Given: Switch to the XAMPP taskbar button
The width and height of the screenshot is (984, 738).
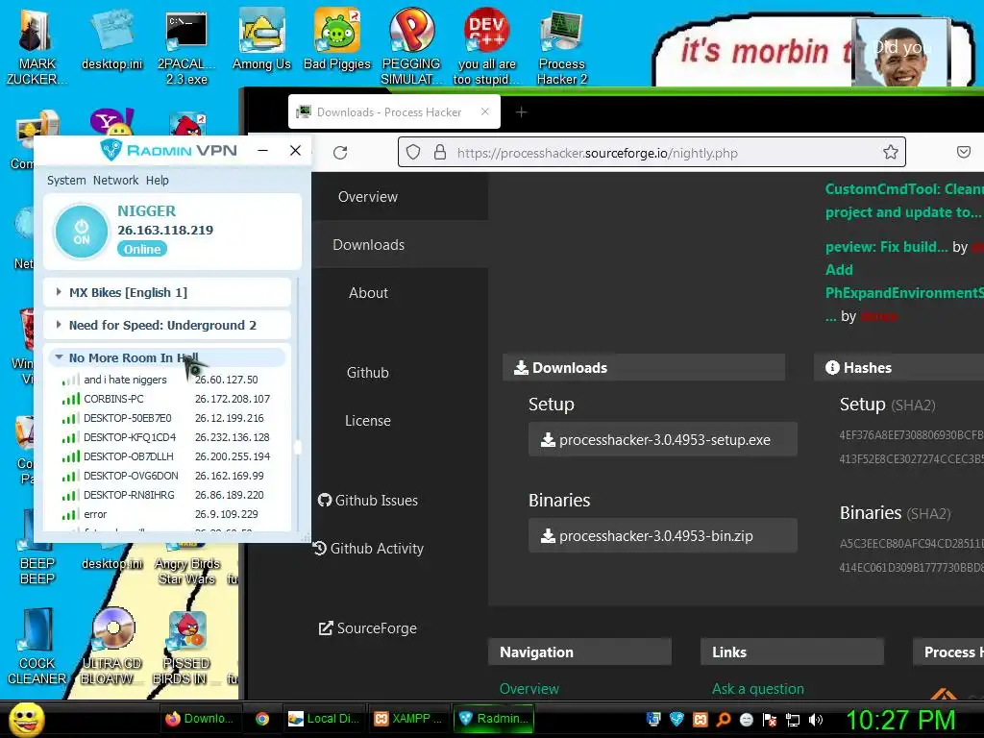Looking at the screenshot, I should click(x=408, y=719).
